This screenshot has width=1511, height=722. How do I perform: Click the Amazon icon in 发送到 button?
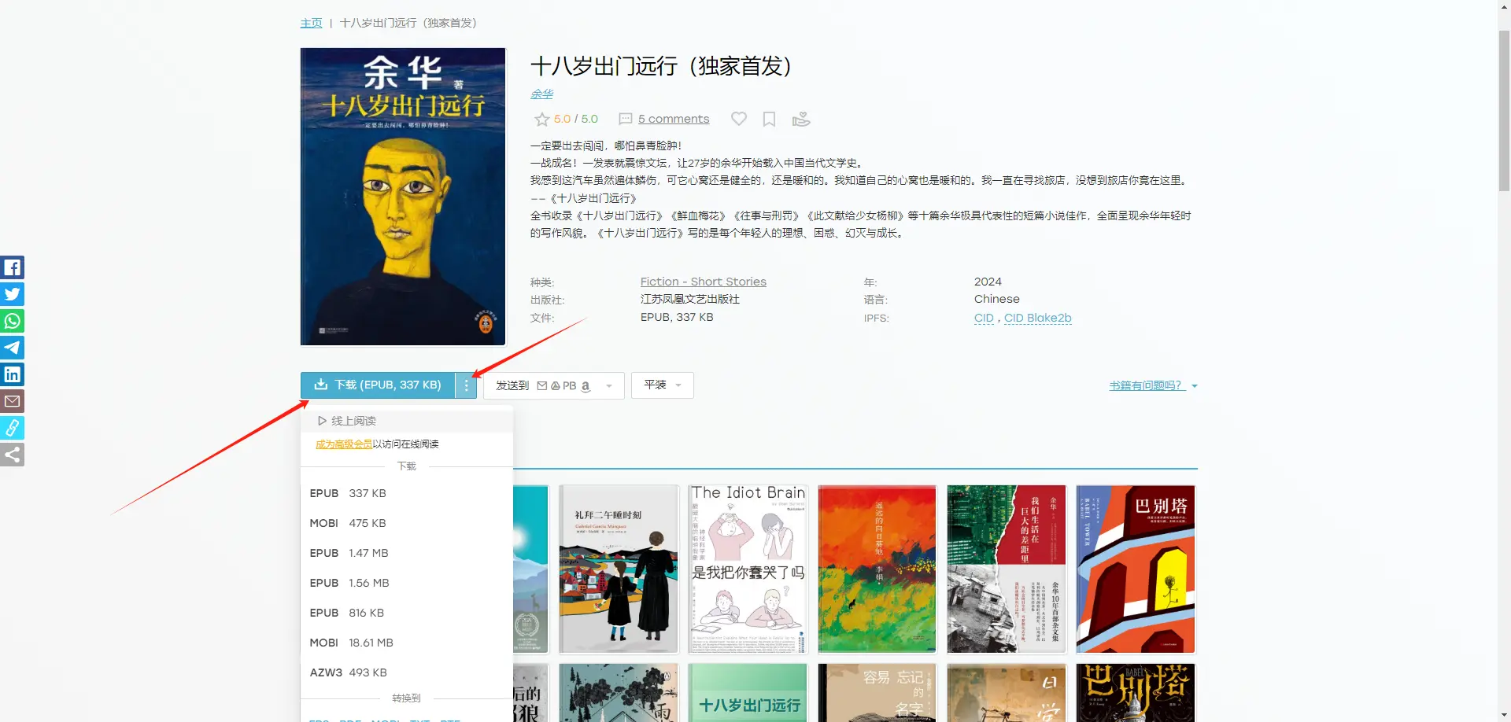click(585, 386)
